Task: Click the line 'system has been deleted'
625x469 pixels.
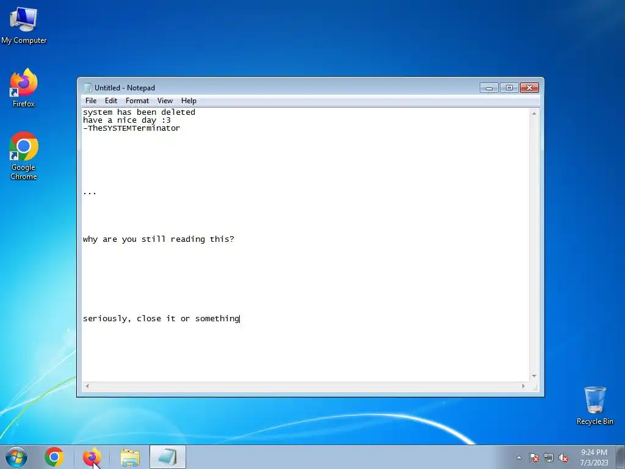Action: 139,112
